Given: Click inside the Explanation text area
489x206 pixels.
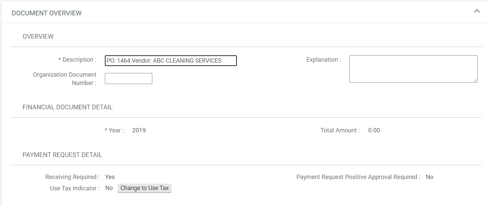Looking at the screenshot, I should (413, 69).
